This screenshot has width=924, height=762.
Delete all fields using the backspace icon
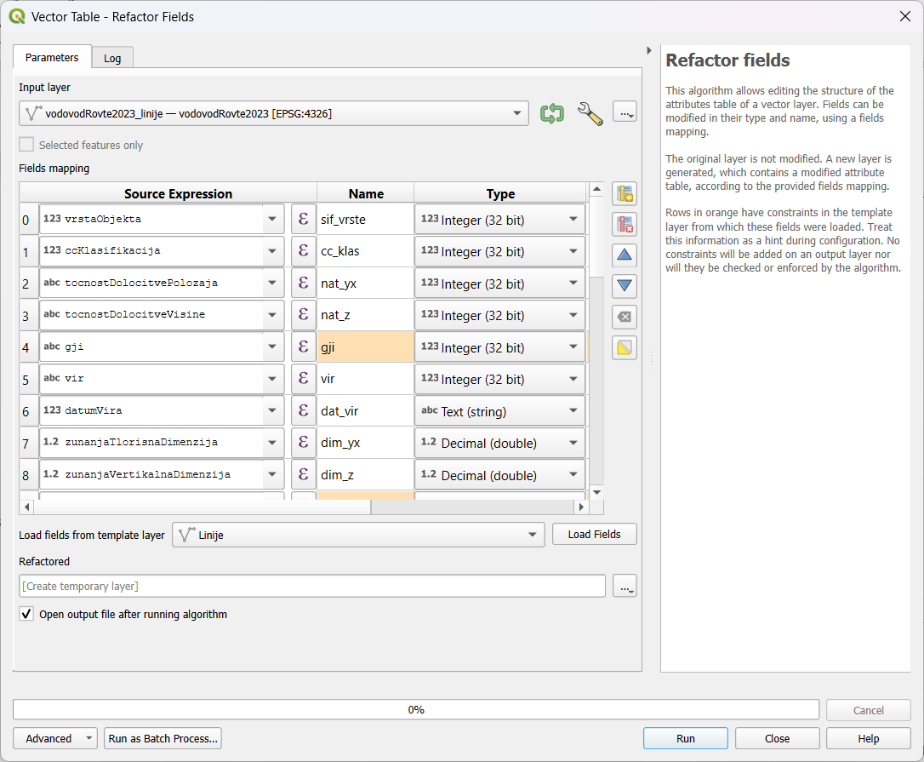point(624,316)
